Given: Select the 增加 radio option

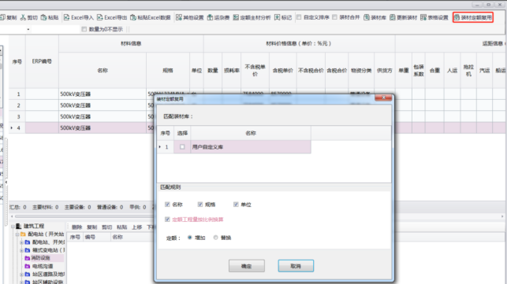Looking at the screenshot, I should 190,238.
